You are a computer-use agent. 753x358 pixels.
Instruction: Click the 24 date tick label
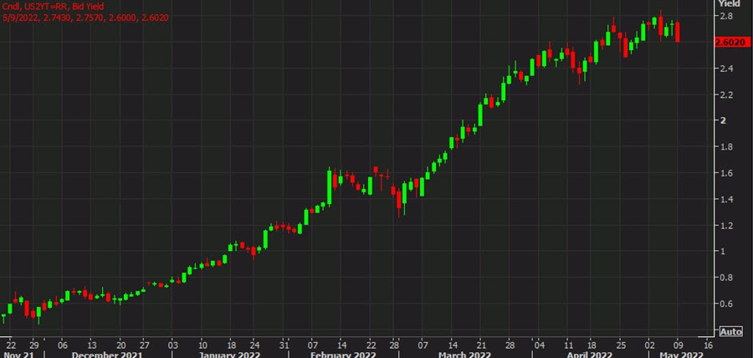[x=254, y=345]
